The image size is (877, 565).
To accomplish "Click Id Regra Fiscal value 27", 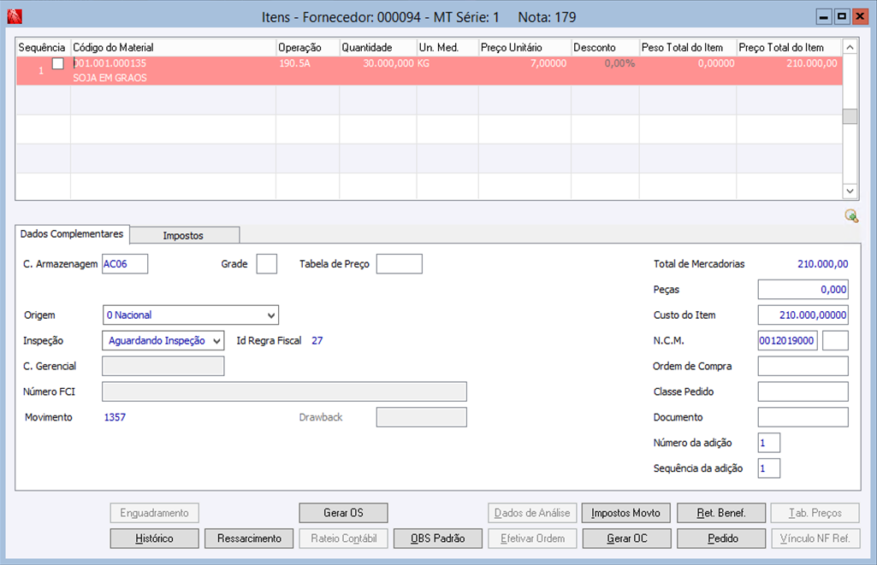I will 317,341.
